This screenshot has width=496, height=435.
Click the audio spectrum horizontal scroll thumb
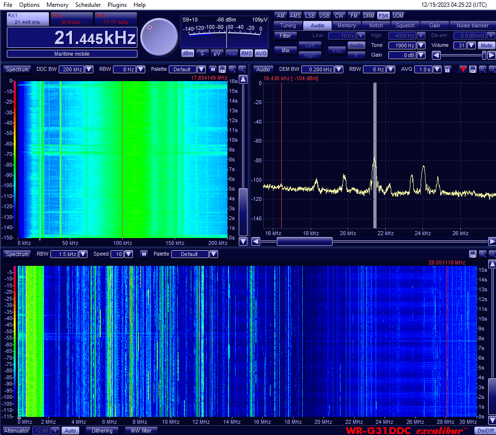point(305,241)
